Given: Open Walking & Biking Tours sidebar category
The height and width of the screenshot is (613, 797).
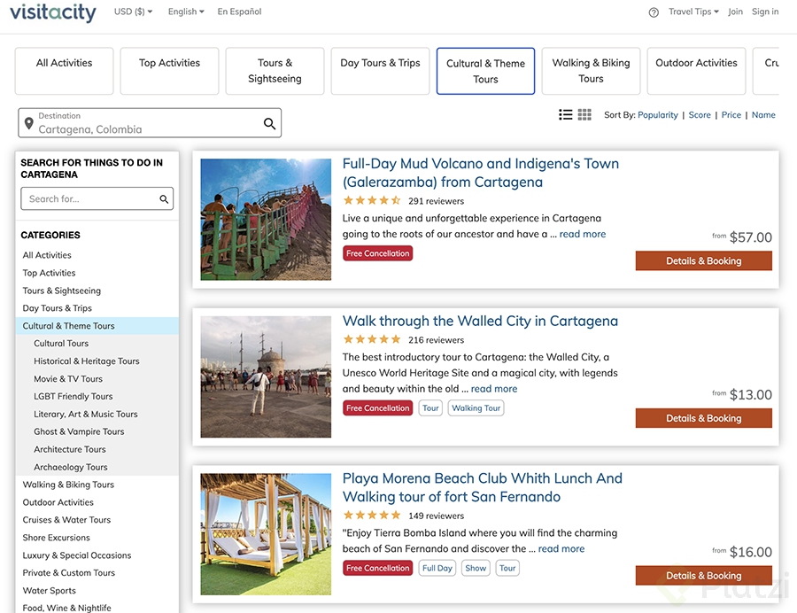Looking at the screenshot, I should 68,485.
